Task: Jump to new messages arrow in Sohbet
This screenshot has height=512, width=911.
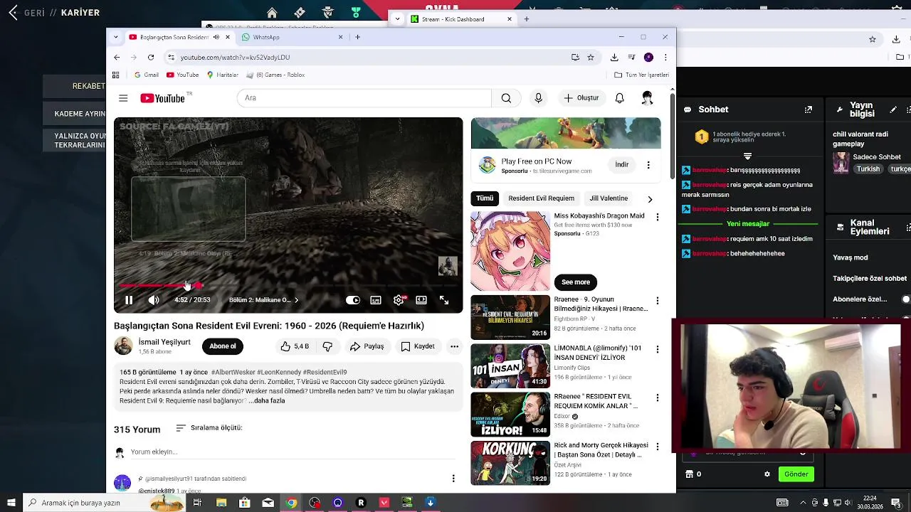Action: (x=747, y=156)
